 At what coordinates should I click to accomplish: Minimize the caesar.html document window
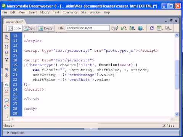[166, 21]
